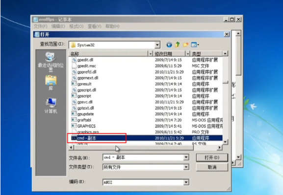Click the gpresult application icon
Viewport: 283px width, 195px height.
click(74, 84)
